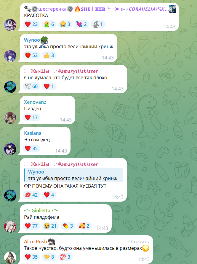Open the quoted Wynoo message reply
This screenshot has height=264, width=197.
[x=73, y=175]
